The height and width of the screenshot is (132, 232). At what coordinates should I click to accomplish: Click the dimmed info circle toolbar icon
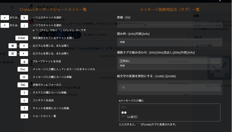pos(76,35)
